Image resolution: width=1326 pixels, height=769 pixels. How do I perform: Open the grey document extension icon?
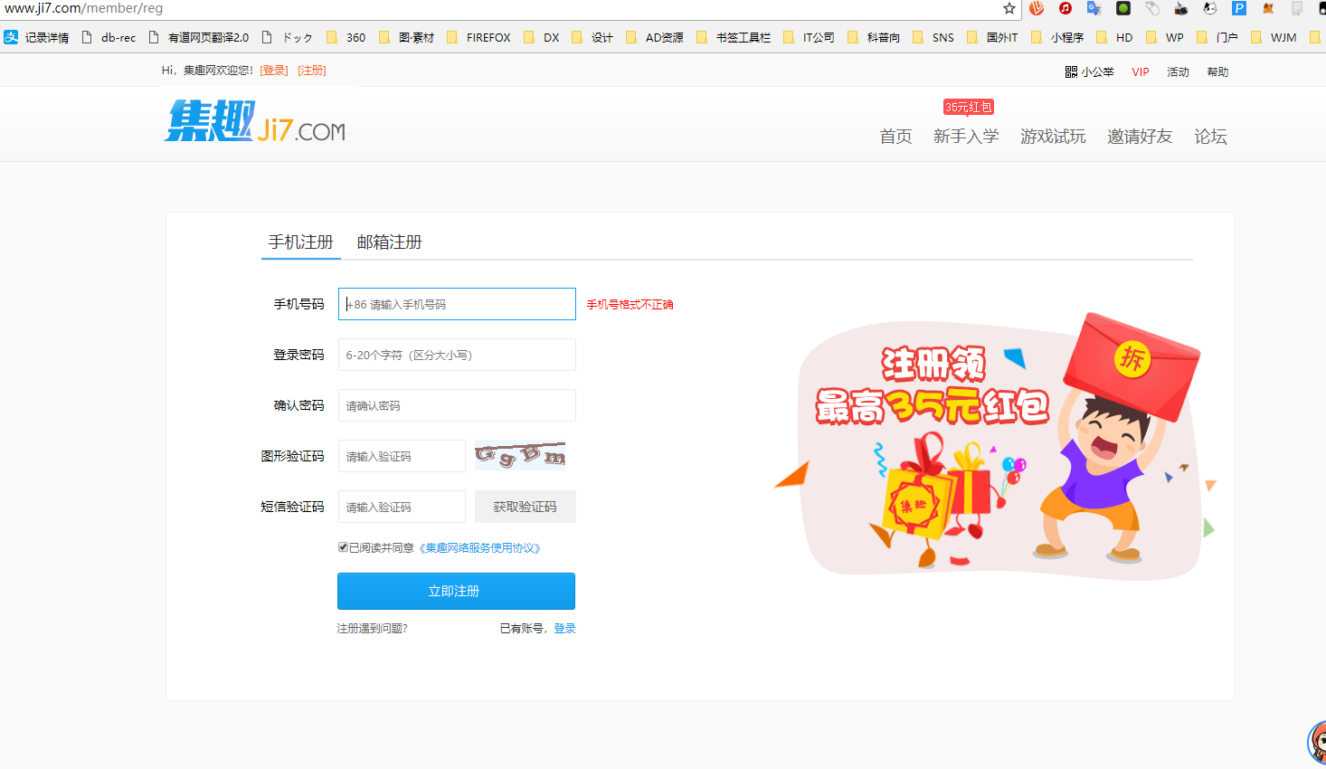(1297, 8)
